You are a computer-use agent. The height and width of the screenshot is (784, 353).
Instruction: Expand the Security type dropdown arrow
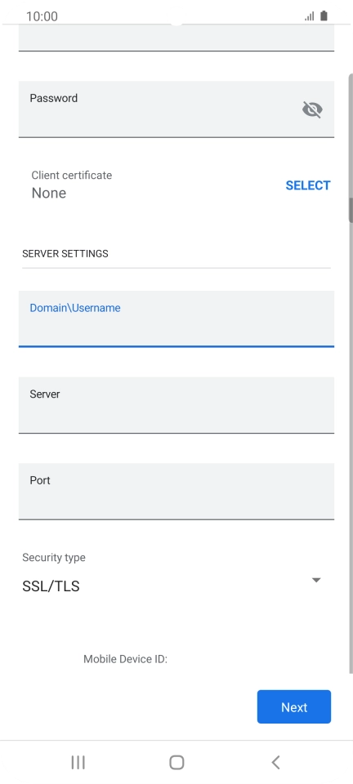tap(316, 580)
